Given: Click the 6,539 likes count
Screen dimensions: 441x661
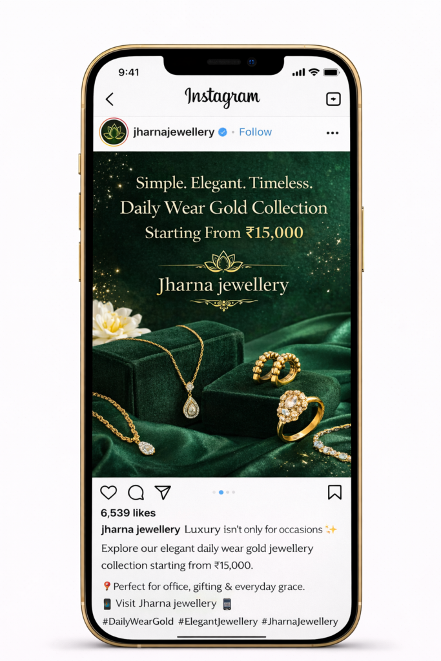Looking at the screenshot, I should coord(128,513).
